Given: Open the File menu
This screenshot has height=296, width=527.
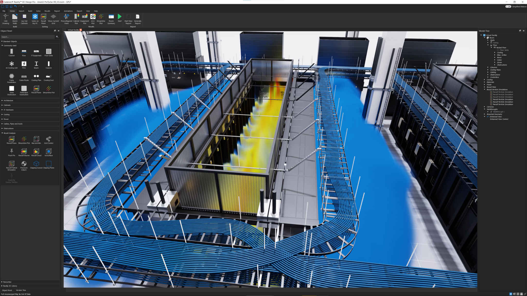Looking at the screenshot, I should (x=4, y=11).
